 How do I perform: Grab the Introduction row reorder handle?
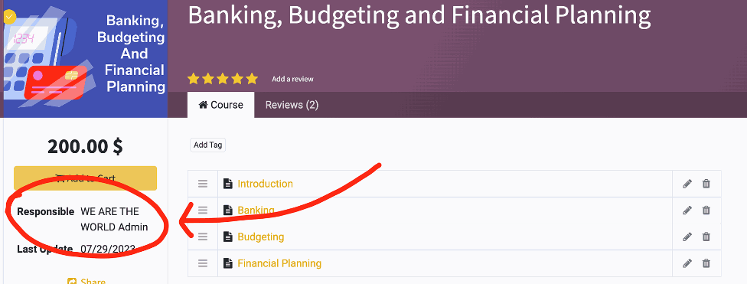pyautogui.click(x=203, y=184)
